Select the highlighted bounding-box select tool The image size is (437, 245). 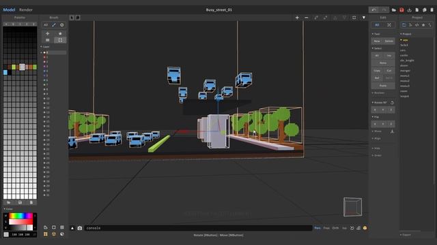pos(60,40)
